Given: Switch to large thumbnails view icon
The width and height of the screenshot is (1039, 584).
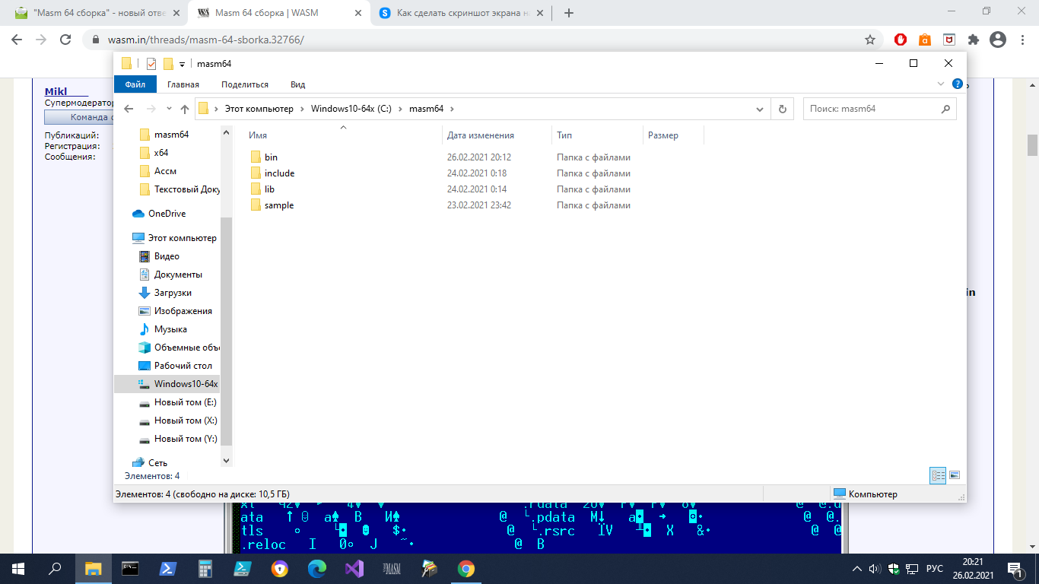Looking at the screenshot, I should coord(955,475).
